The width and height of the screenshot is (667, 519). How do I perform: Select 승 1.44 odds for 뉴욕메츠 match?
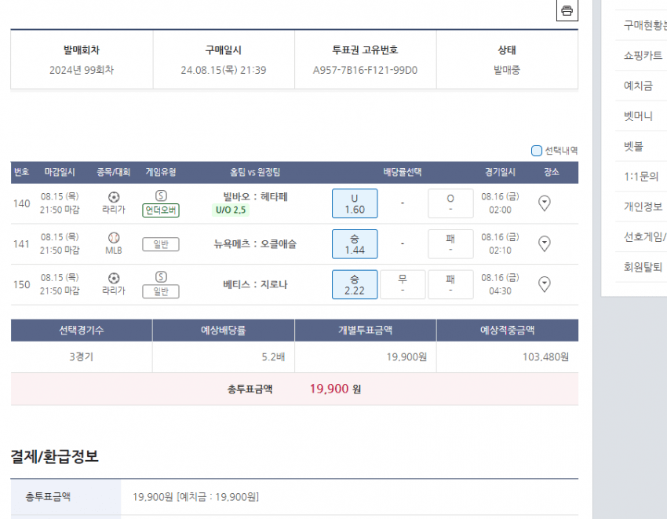(x=355, y=244)
